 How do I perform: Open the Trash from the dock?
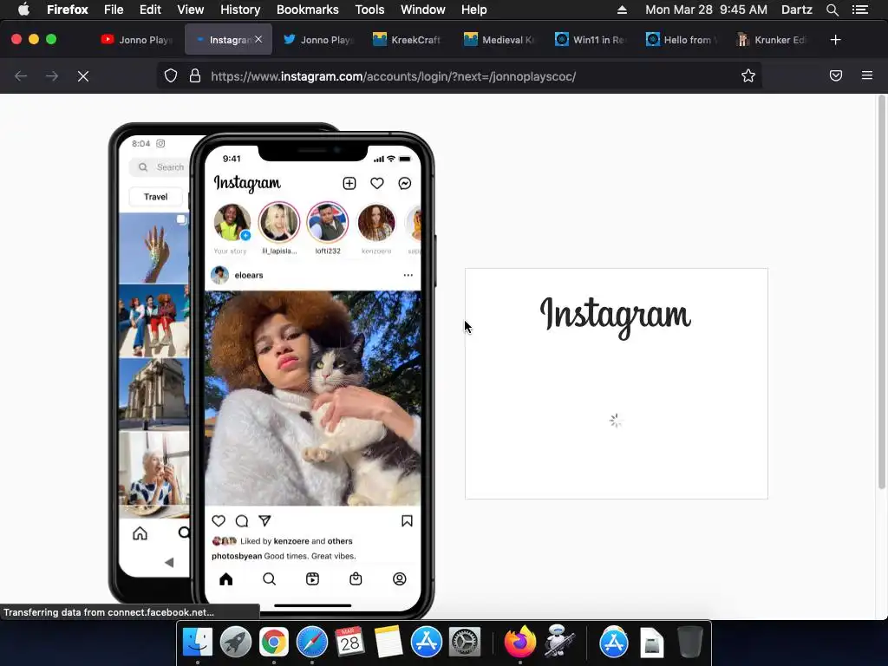[690, 642]
